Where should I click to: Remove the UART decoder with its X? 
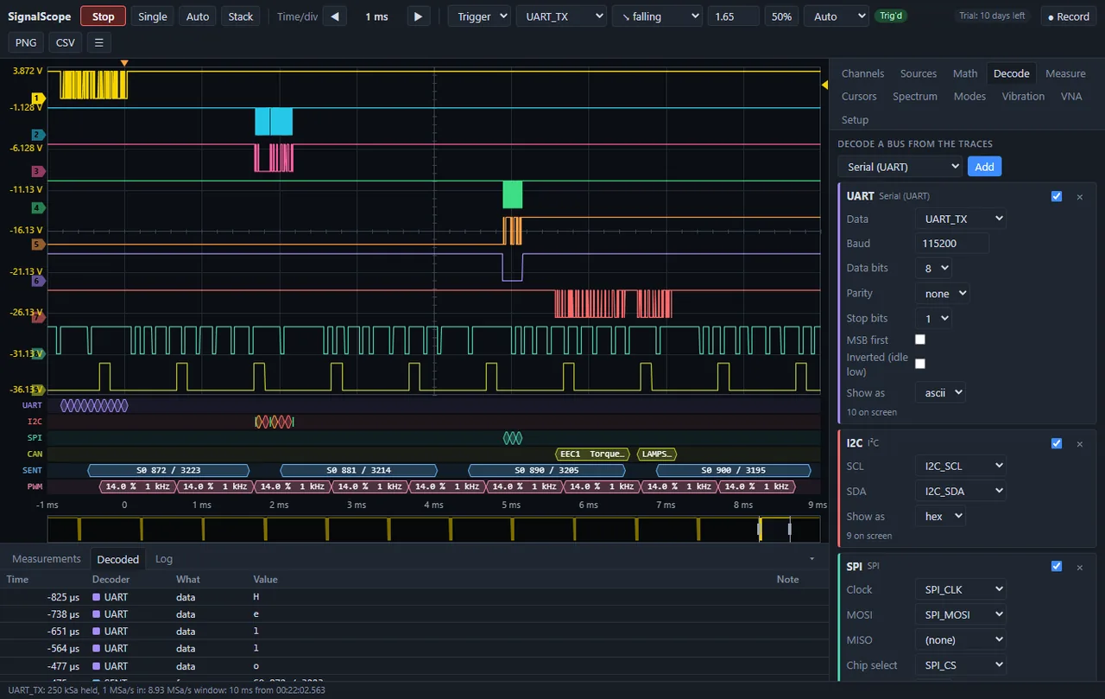tap(1079, 197)
